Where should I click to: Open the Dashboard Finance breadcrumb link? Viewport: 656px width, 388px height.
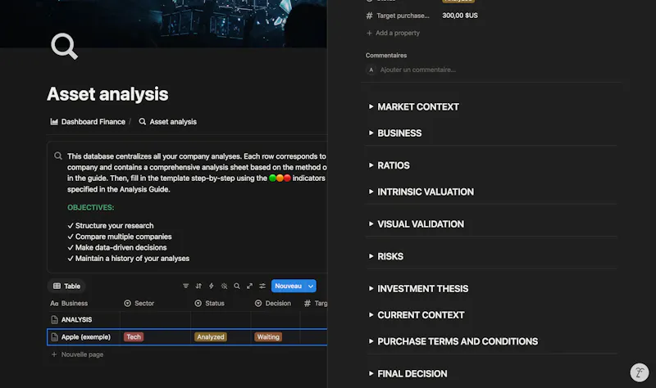pos(88,121)
